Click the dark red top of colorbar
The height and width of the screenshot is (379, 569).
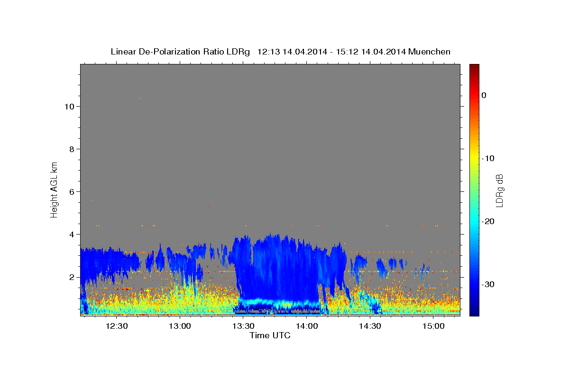point(474,67)
